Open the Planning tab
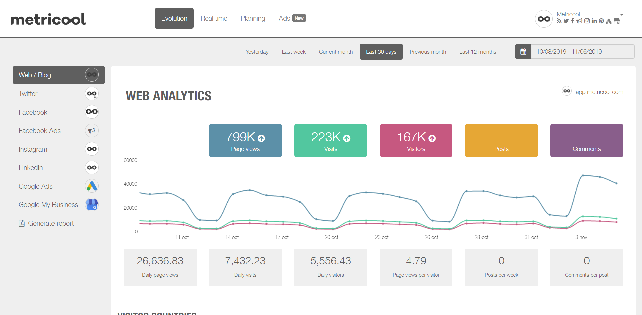Image resolution: width=642 pixels, height=315 pixels. (x=253, y=18)
